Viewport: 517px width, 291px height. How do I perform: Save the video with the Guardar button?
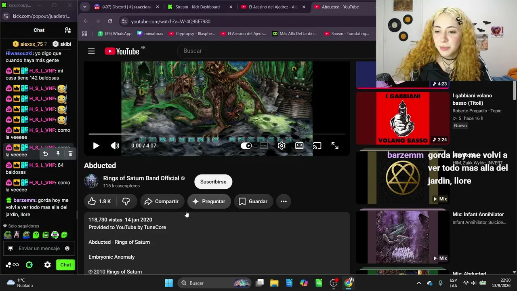click(253, 201)
